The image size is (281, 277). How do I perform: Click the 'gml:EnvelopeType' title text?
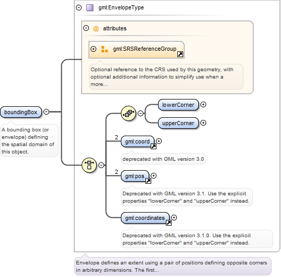(x=121, y=7)
